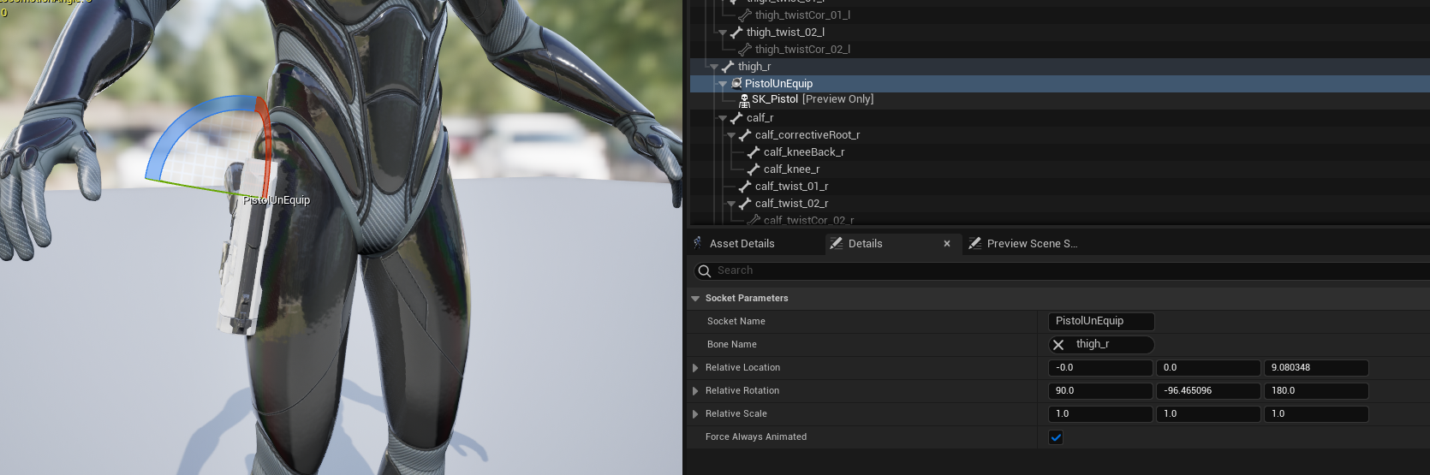This screenshot has width=1430, height=475.
Task: Collapse the thigh_r bone node
Action: point(714,67)
